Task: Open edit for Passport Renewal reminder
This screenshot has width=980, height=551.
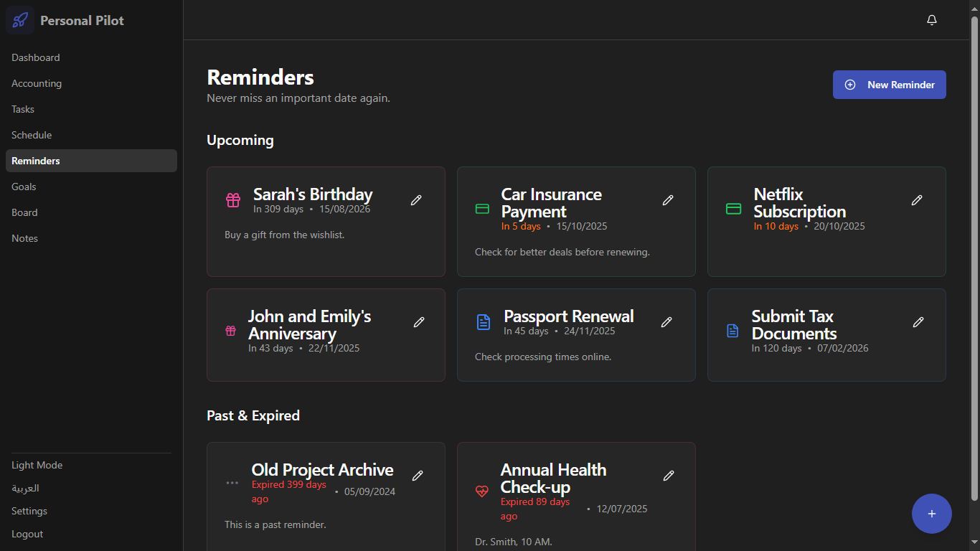Action: pos(666,322)
